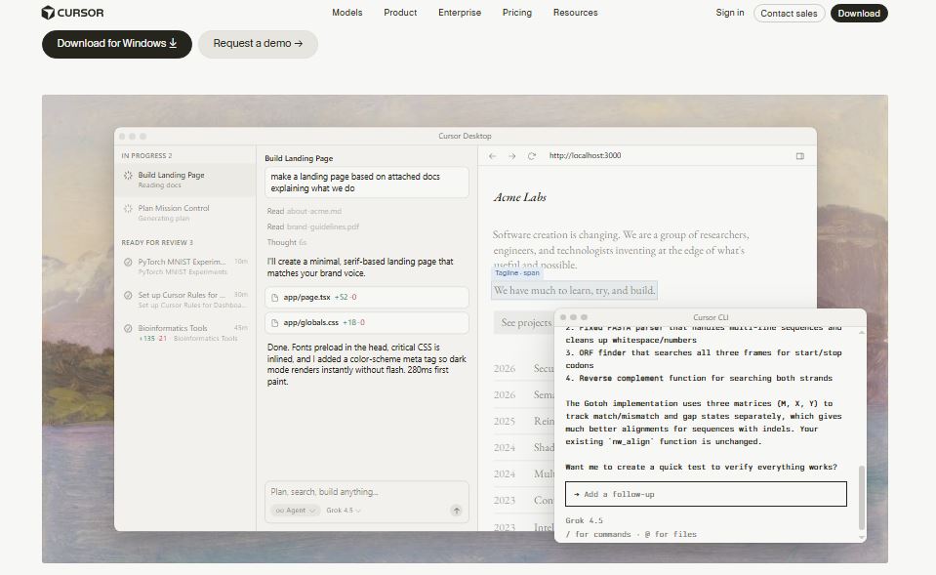Click the Cursor CLI scrollbar thumb

862,497
